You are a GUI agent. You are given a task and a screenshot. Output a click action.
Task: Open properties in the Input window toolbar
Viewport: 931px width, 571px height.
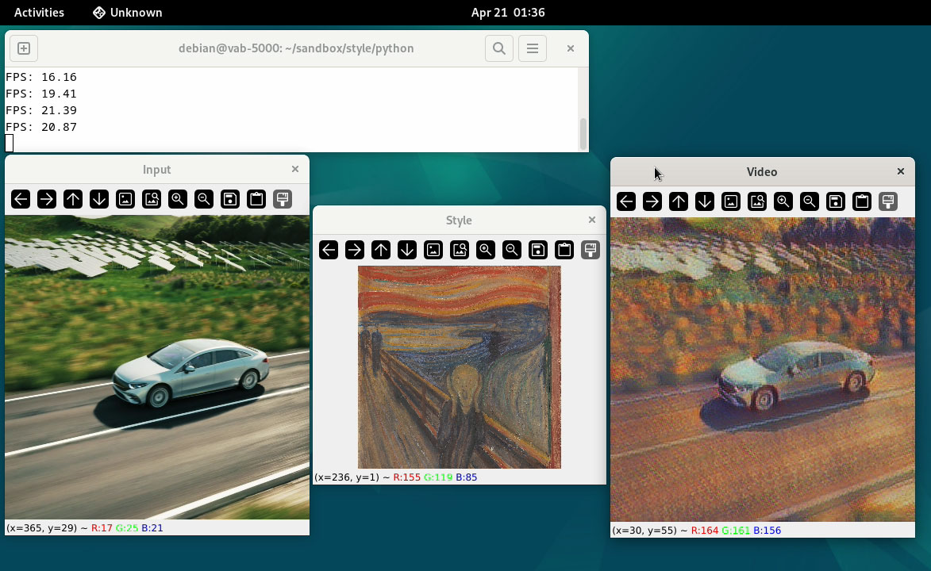click(283, 199)
